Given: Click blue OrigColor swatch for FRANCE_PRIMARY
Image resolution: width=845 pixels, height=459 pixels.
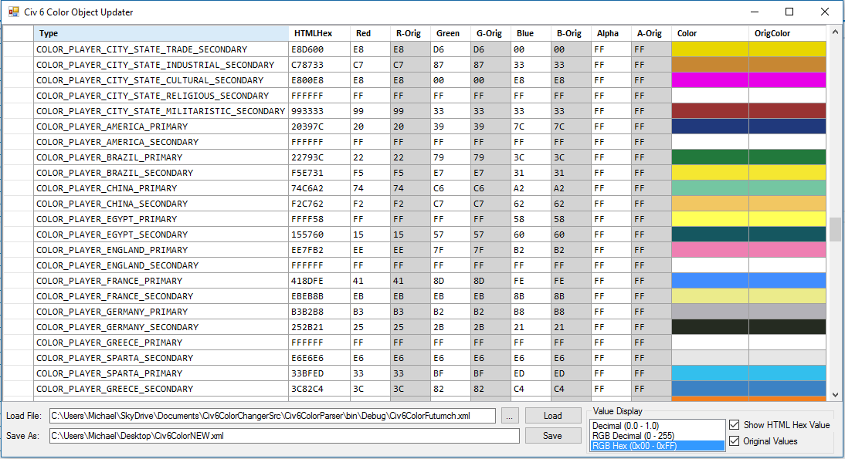Looking at the screenshot, I should pyautogui.click(x=787, y=281).
